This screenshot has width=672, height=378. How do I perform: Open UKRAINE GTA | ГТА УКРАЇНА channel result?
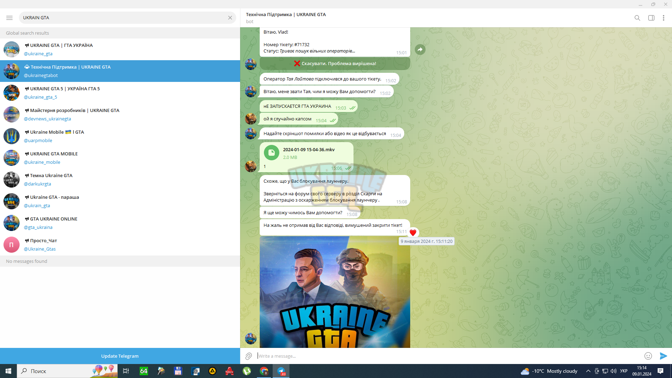(120, 49)
